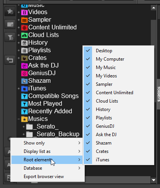Open the GeniusDJ folder icon
160x188 pixels.
coord(24,73)
